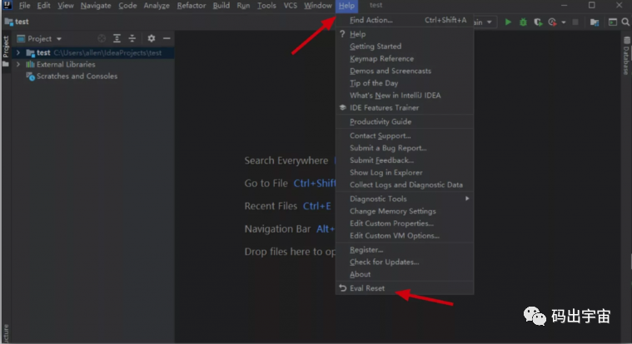Select Change Memory Settings
632x344 pixels.
click(405, 211)
